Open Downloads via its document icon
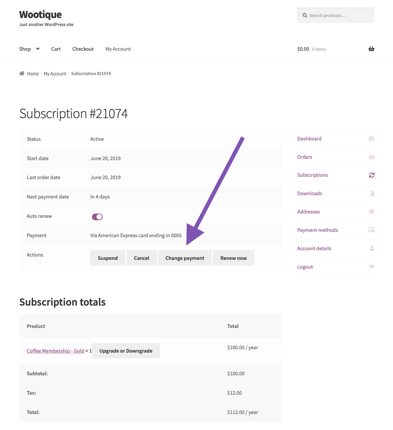The image size is (393, 430). (x=371, y=193)
